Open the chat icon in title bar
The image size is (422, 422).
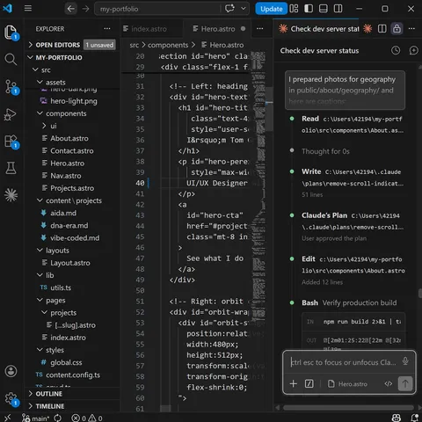click(229, 9)
